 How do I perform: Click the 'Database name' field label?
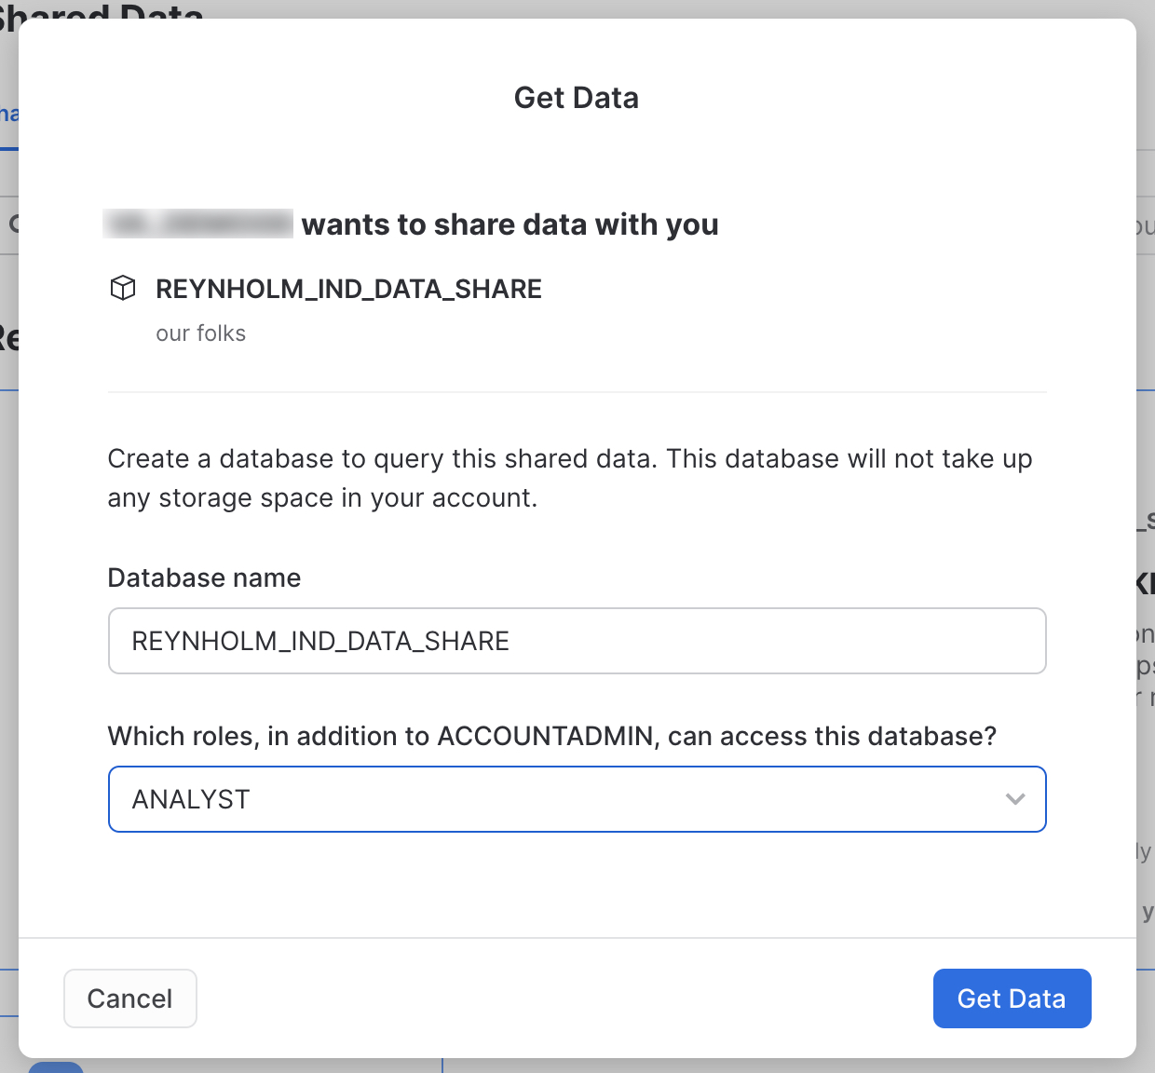point(204,577)
